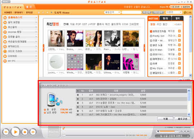Click the 회원정보 member info button

(185, 7)
